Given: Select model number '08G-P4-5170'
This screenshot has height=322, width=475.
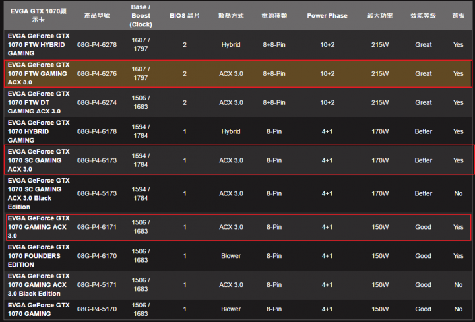Looking at the screenshot, I should point(97,309).
